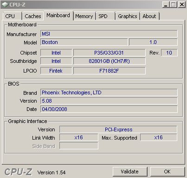Click the Boston model field
This screenshot has width=187, height=178.
[84, 42]
